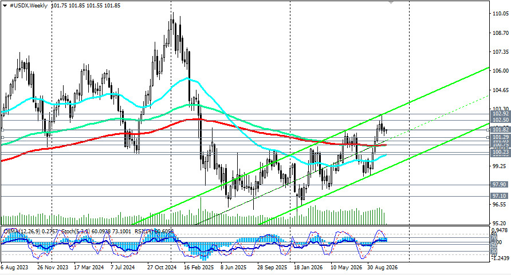Click the 30 Aug 2026 date label
Viewport: 511px width, 275px height.
pyautogui.click(x=383, y=268)
